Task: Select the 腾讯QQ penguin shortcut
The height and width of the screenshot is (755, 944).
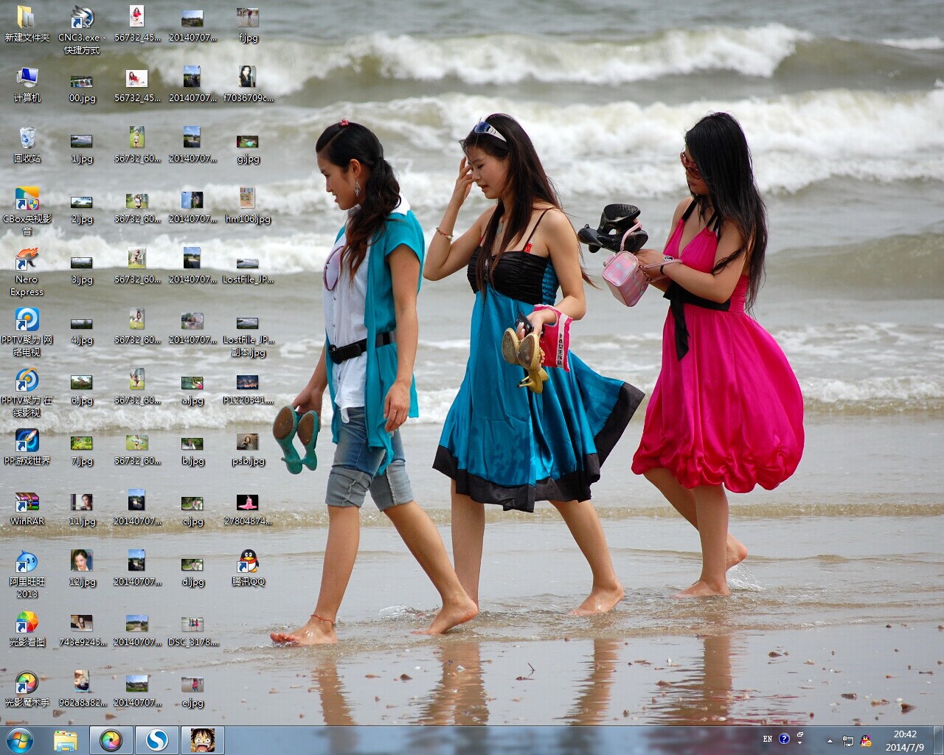Action: (249, 562)
